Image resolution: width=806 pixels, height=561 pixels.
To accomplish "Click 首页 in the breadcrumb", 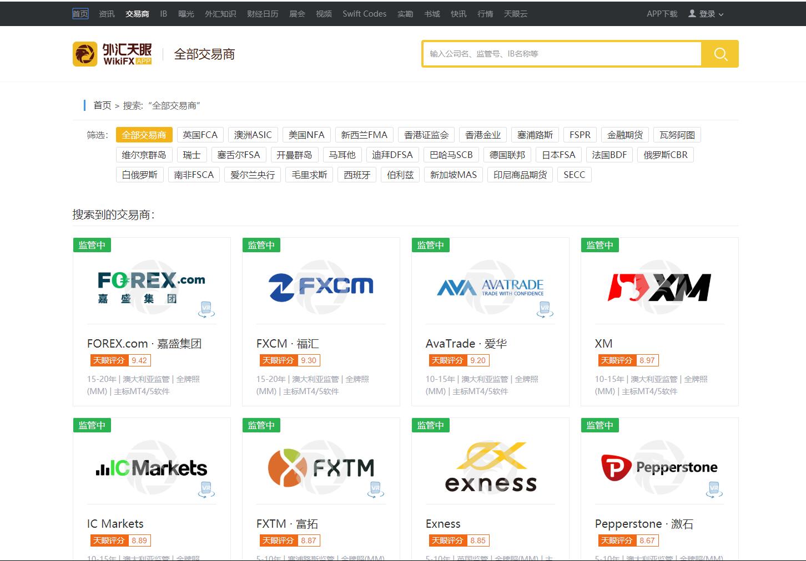I will (102, 105).
